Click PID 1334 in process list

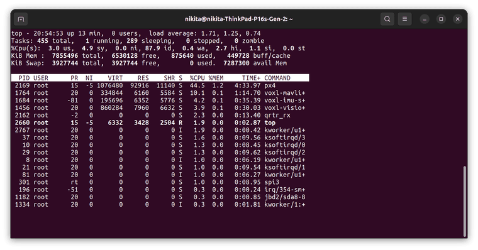click(22, 205)
